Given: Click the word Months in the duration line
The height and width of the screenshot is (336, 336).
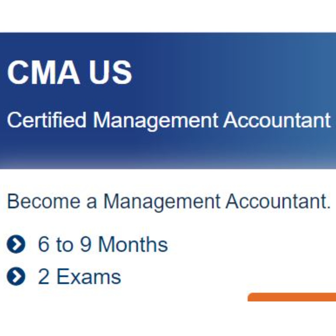Looking at the screenshot, I should point(133,245).
